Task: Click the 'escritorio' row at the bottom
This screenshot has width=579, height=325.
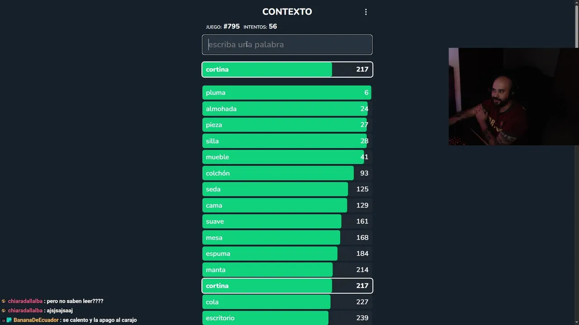Action: tap(287, 318)
